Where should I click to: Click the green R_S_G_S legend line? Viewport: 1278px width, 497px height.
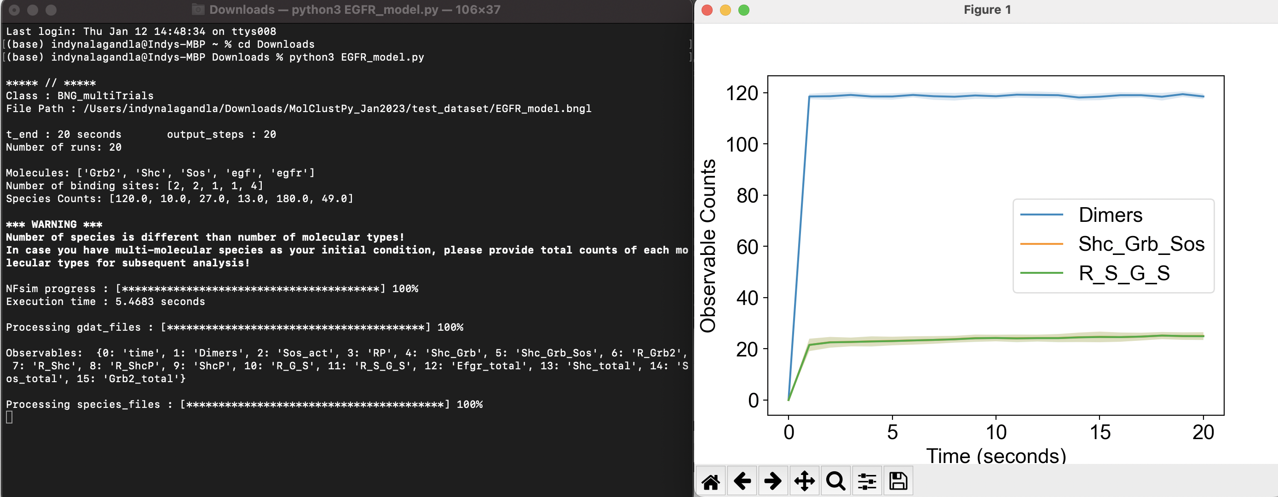coord(1042,273)
